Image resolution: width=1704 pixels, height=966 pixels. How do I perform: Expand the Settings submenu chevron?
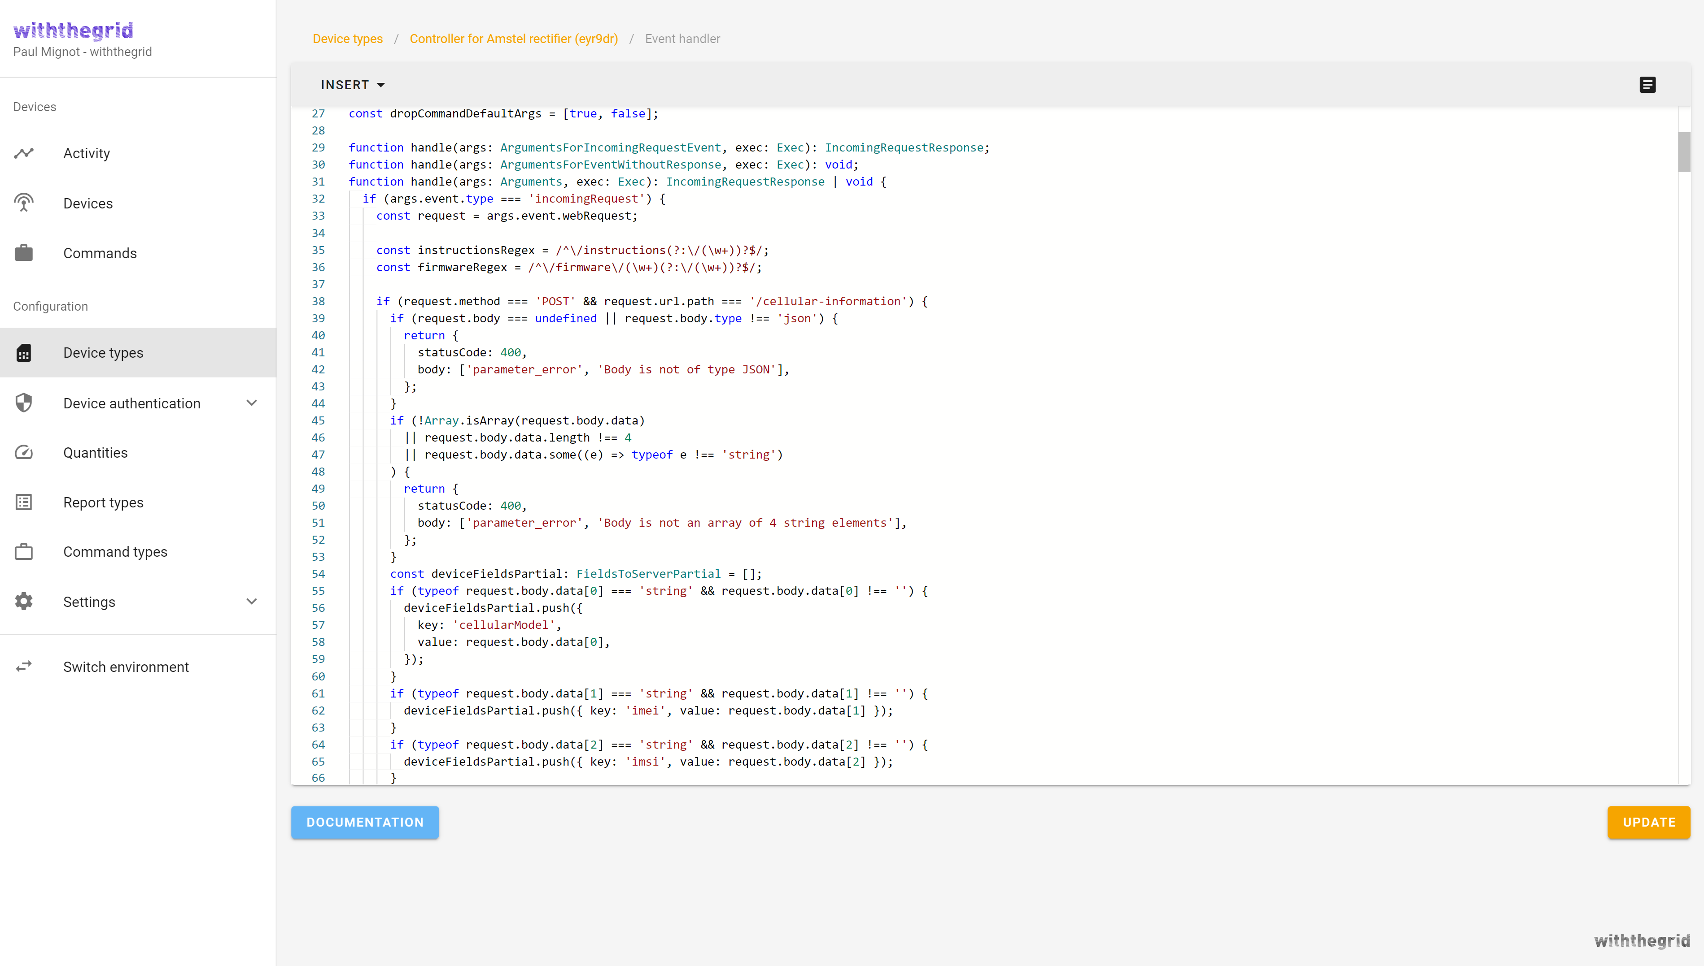[x=252, y=602]
